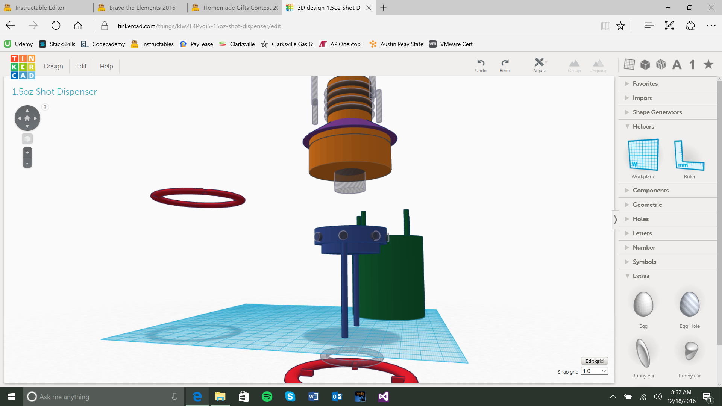Click the Undo arrow icon

(481, 63)
